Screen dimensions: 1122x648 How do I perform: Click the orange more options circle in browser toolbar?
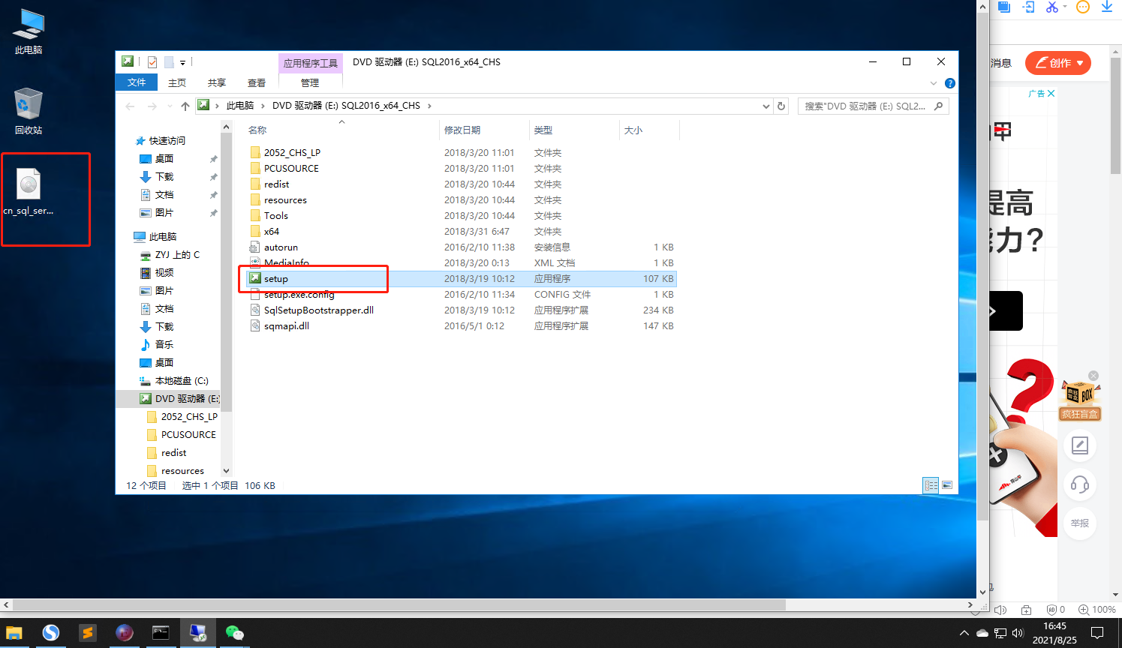[x=1083, y=7]
